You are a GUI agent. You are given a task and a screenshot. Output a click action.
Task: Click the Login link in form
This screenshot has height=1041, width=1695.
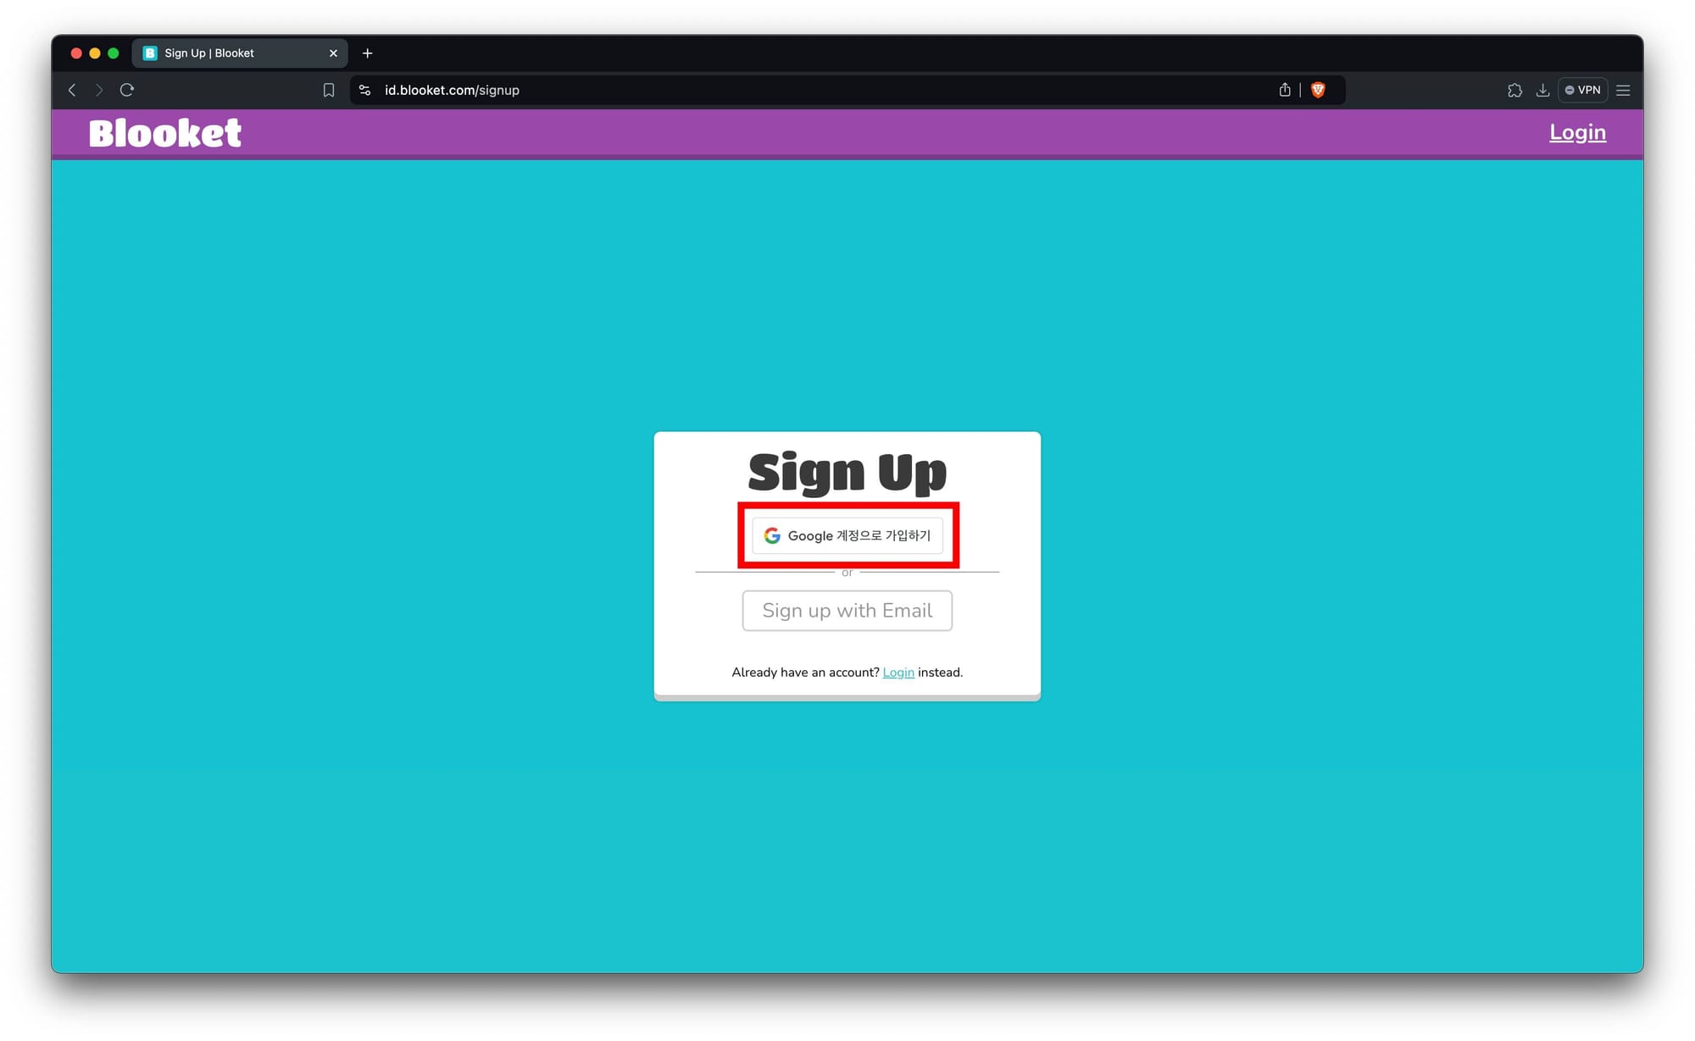[x=898, y=672]
